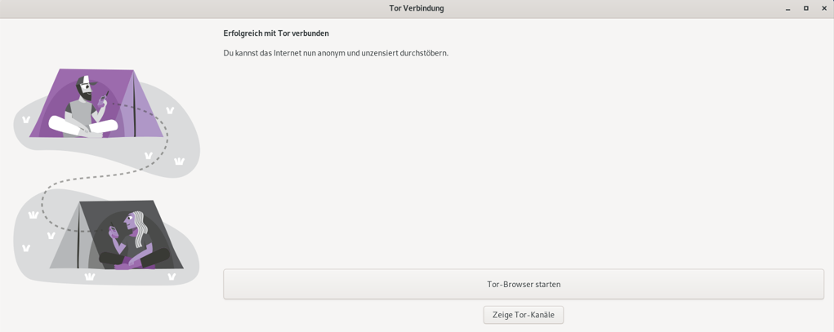
Task: Click the light gray side of lower tent
Action: (65, 242)
